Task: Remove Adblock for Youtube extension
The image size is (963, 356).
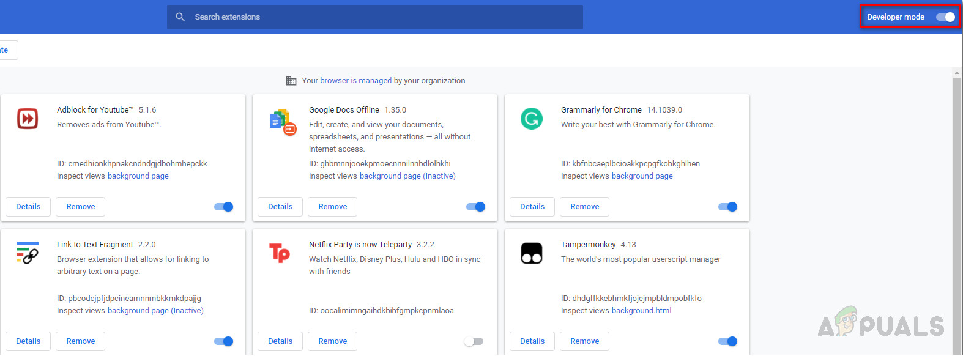Action: [x=81, y=207]
